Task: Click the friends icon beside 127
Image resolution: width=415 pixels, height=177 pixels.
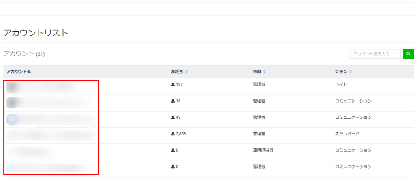Action: tap(173, 84)
